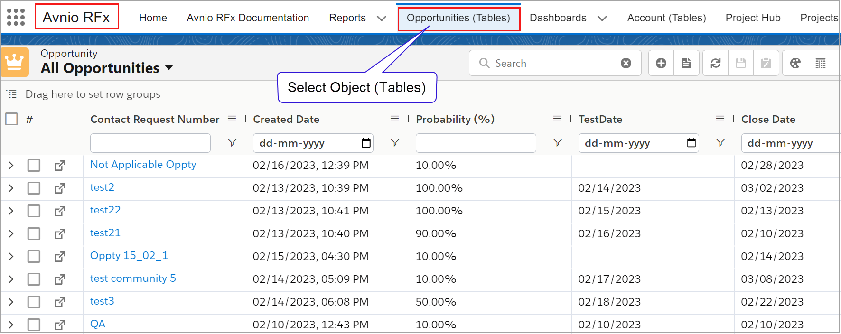Open the color palette theme icon
The width and height of the screenshot is (841, 334).
pyautogui.click(x=795, y=63)
